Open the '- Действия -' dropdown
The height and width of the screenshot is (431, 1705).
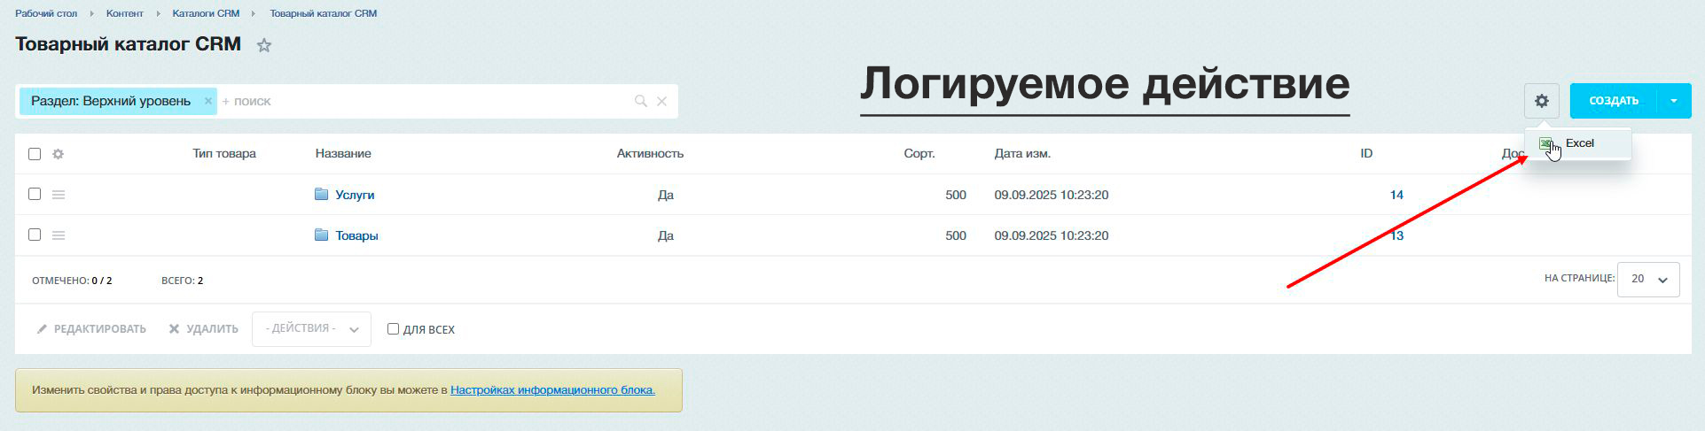311,329
